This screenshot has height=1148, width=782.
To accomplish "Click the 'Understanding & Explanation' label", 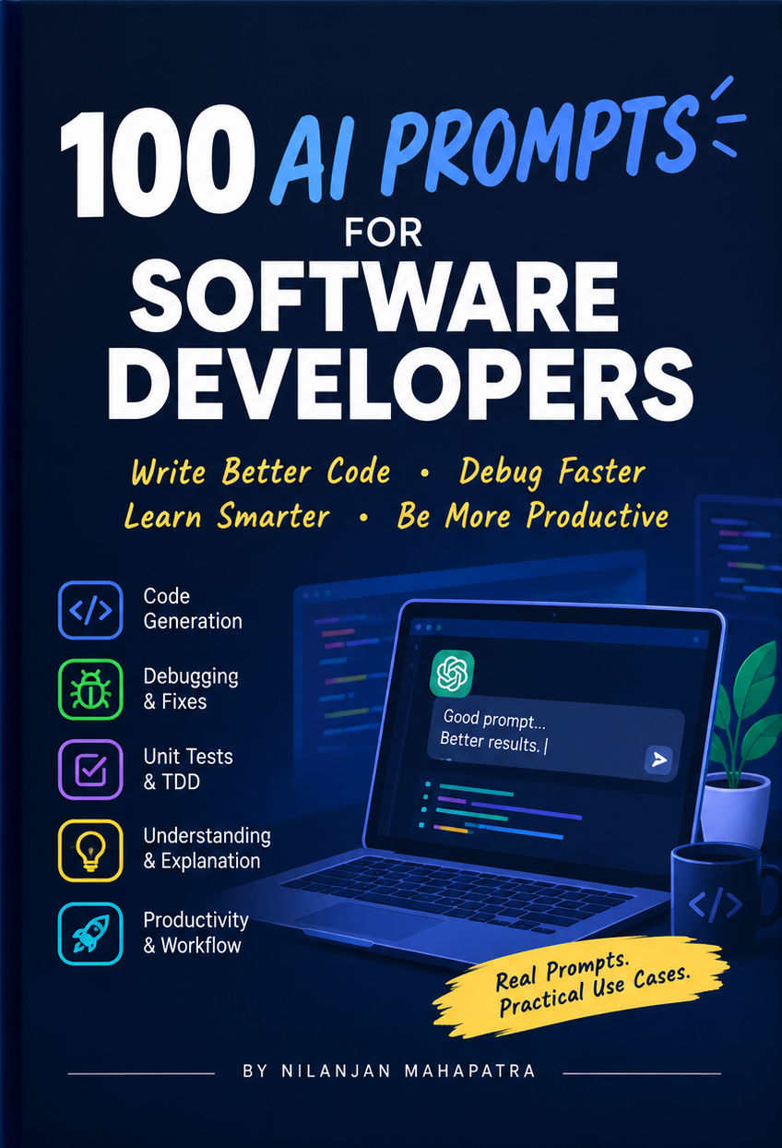I will [x=207, y=848].
